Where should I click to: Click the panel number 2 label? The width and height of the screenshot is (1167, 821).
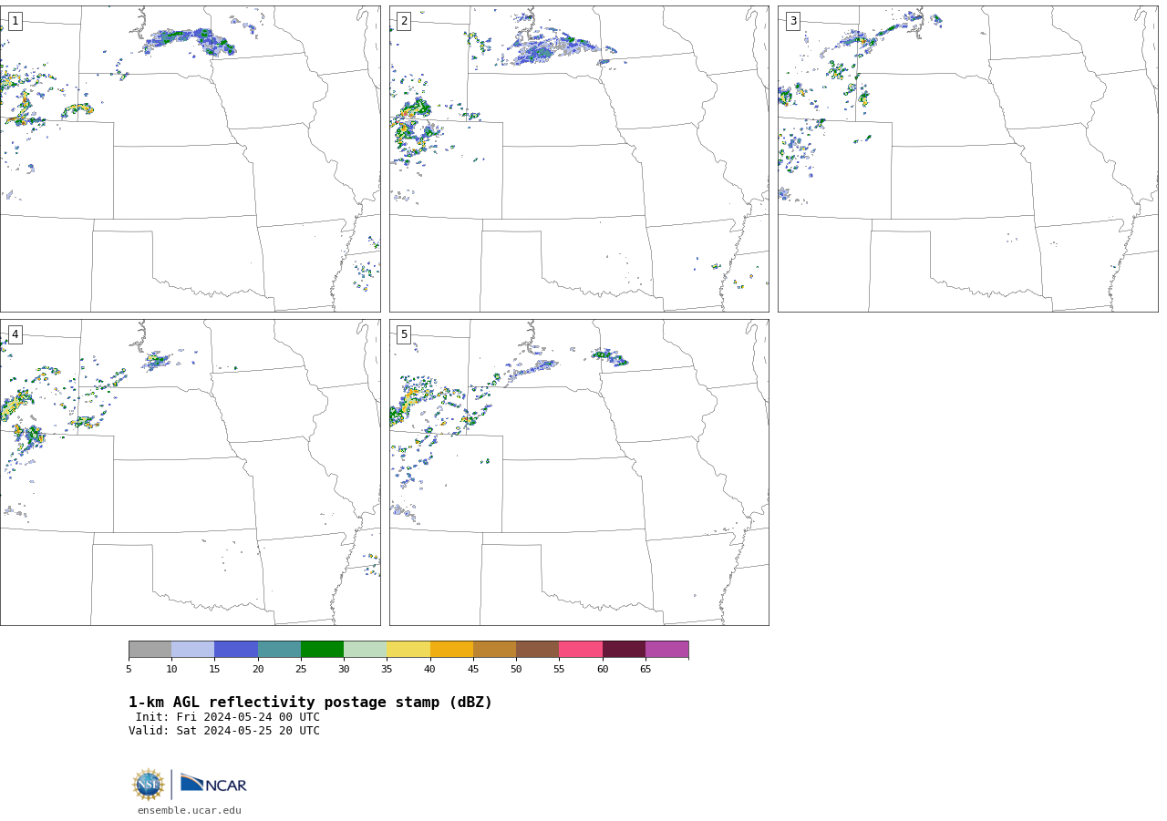[x=404, y=21]
